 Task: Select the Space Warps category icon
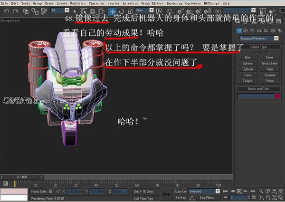coord(273,30)
